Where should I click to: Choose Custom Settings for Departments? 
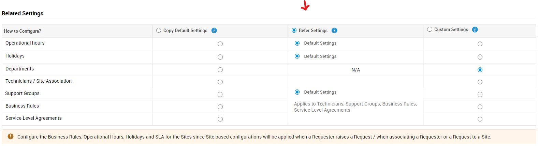480,70
